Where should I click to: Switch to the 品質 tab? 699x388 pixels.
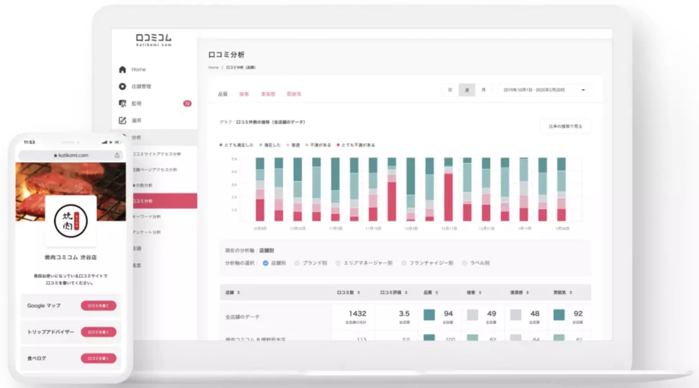223,94
